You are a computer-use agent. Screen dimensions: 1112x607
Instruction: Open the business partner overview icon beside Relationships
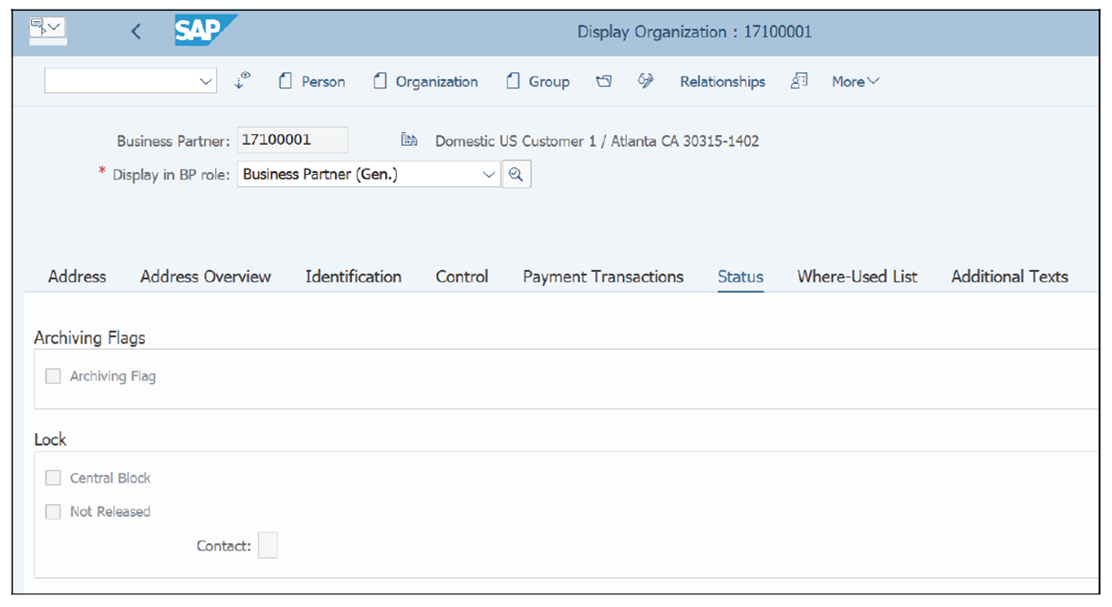(x=798, y=81)
